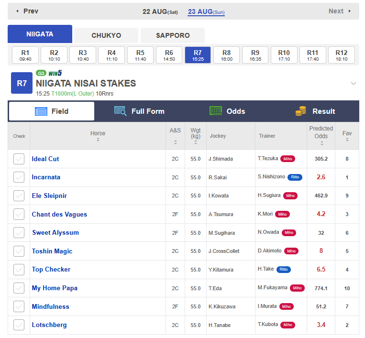Go to race R8 at 16:00
This screenshot has width=365, height=338.
226,55
